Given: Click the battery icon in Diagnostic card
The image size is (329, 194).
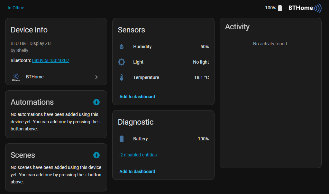Looking at the screenshot, I should tap(122, 139).
